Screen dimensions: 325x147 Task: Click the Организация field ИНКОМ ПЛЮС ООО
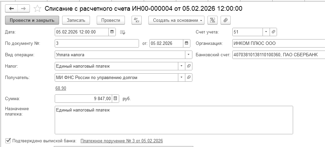(x=279, y=44)
